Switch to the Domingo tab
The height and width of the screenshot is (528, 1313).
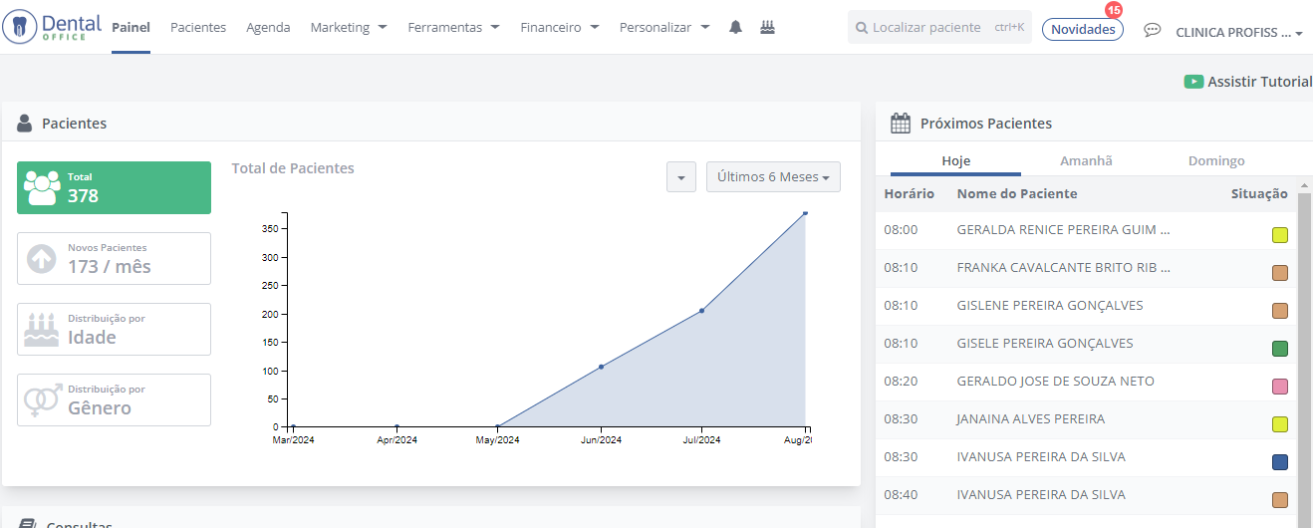click(x=1215, y=161)
